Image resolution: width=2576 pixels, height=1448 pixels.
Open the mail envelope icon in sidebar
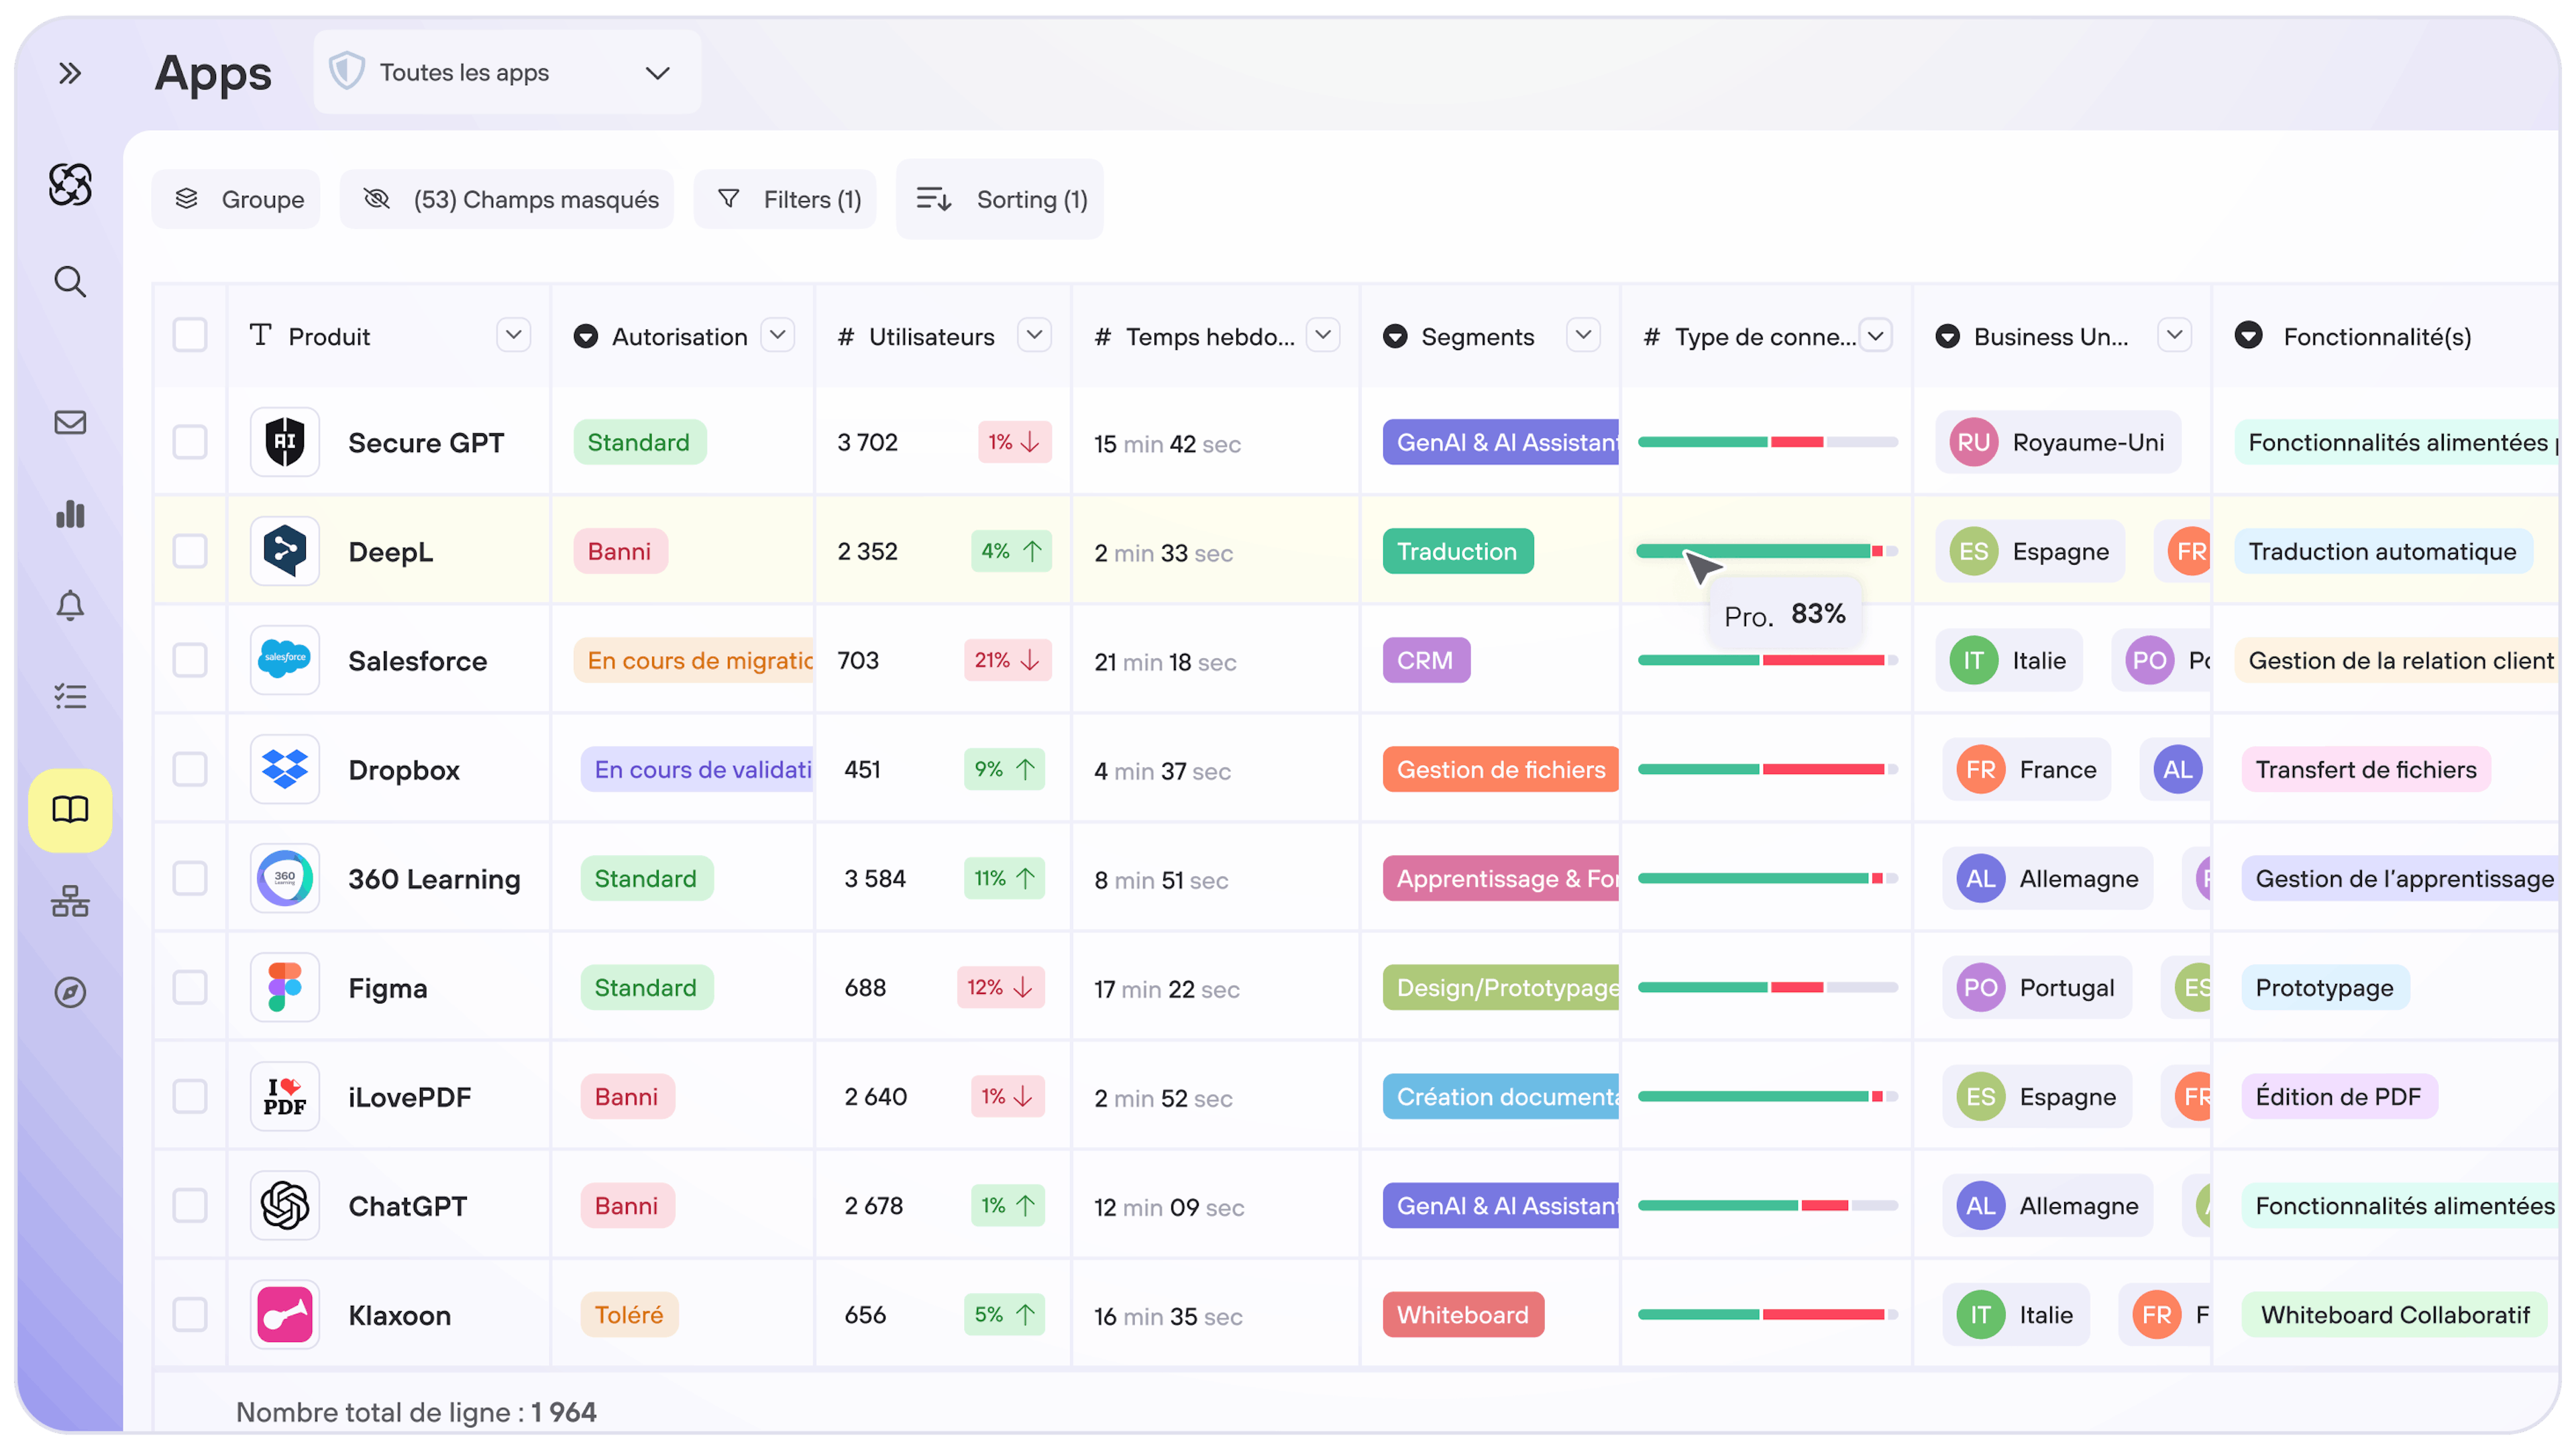coord(69,422)
